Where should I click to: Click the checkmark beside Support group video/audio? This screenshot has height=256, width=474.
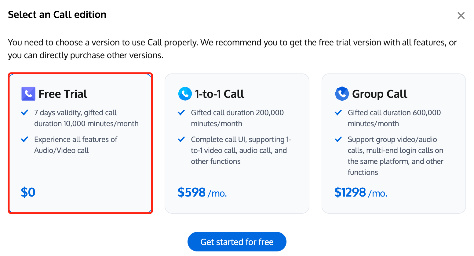[338, 140]
